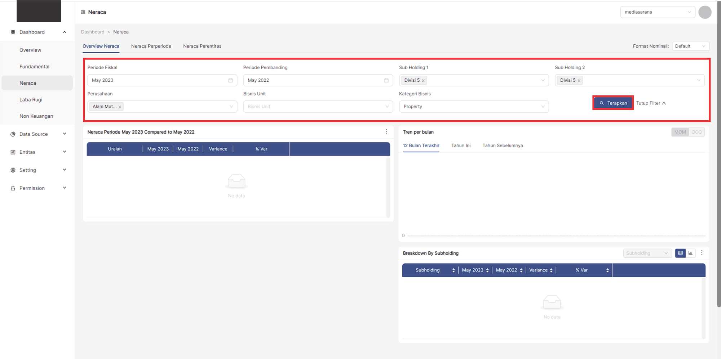Open the Breakdown By Subholding three-dot menu
Viewport: 721px width, 359px height.
coord(702,253)
